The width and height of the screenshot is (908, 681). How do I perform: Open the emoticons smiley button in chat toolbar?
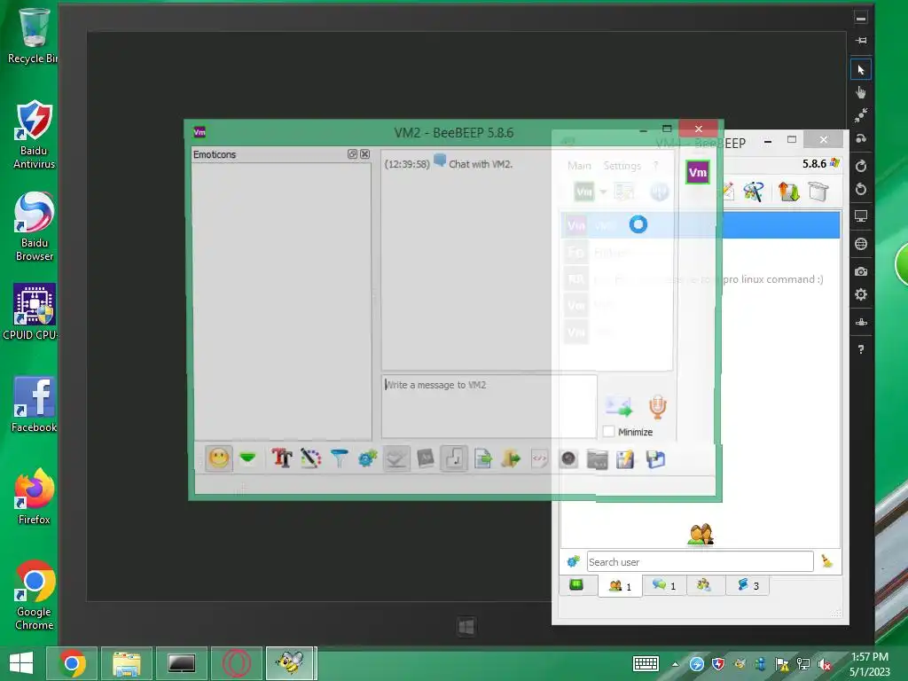pyautogui.click(x=219, y=459)
